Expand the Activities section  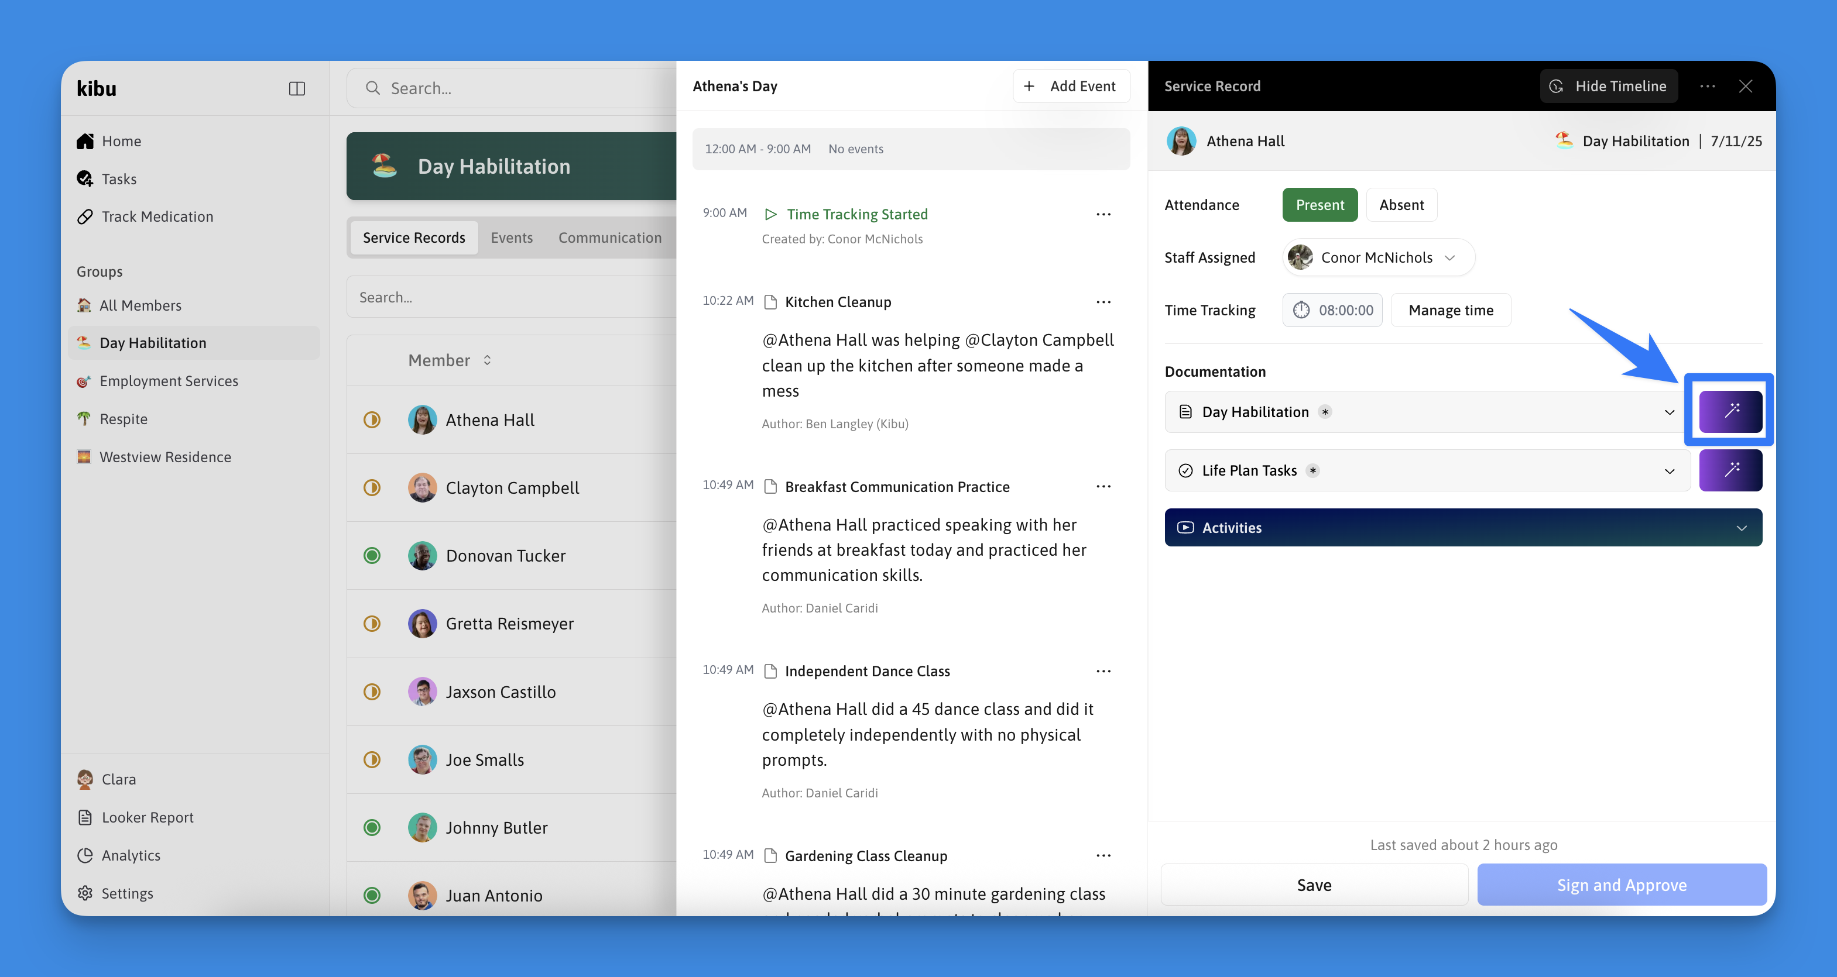pyautogui.click(x=1741, y=528)
